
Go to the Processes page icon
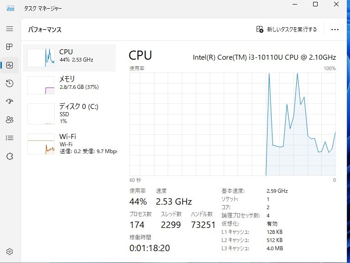click(10, 47)
